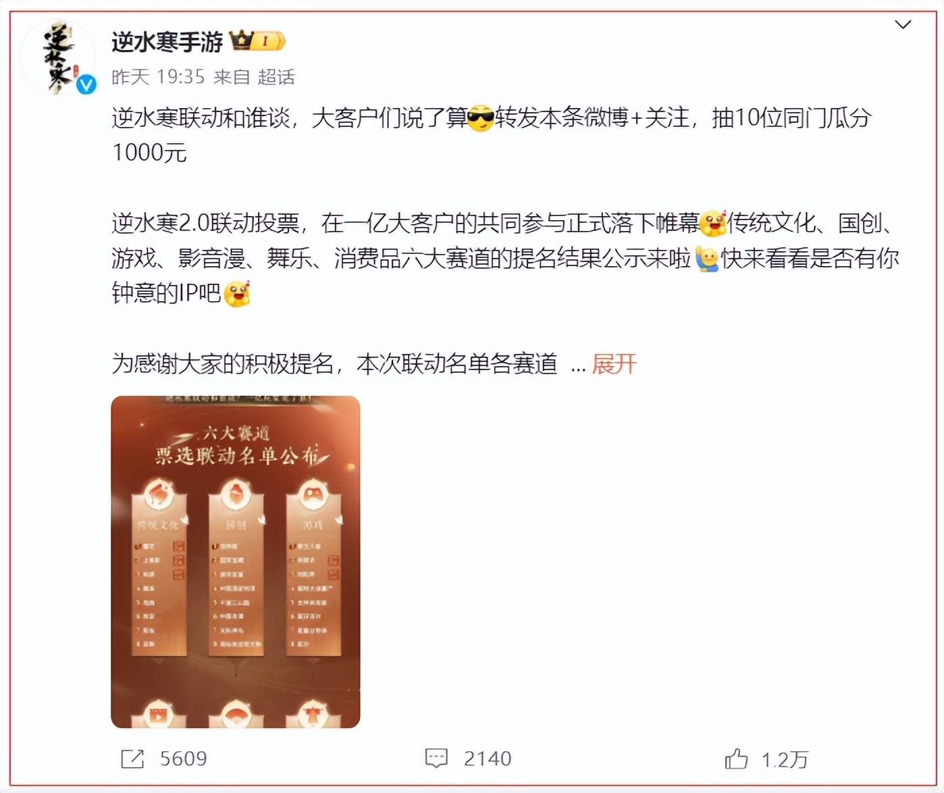
Task: Open the 昨天 19:35 timestamp link
Action: [158, 77]
